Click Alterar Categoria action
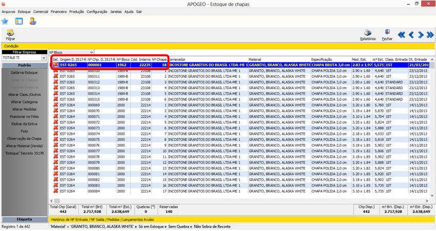This screenshot has width=436, height=231. click(24, 102)
